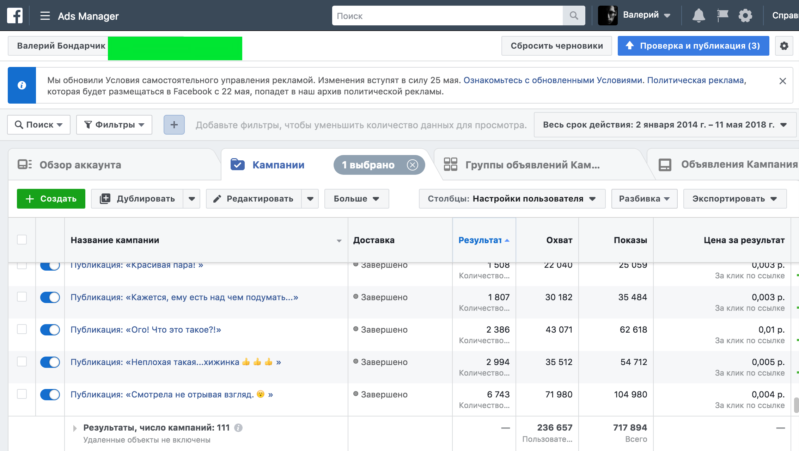Clear the '1 выбрано' selection
799x451 pixels.
click(412, 165)
